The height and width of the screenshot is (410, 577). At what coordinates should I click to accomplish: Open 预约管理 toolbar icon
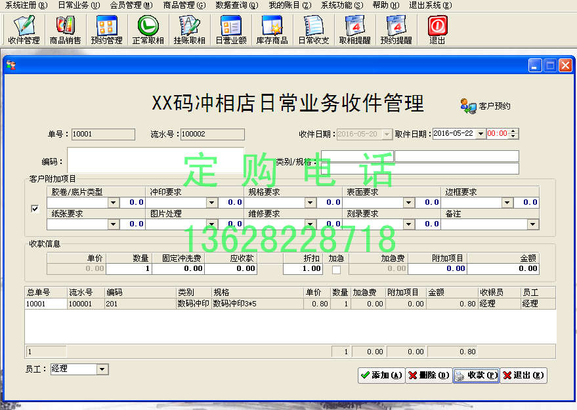[x=107, y=30]
